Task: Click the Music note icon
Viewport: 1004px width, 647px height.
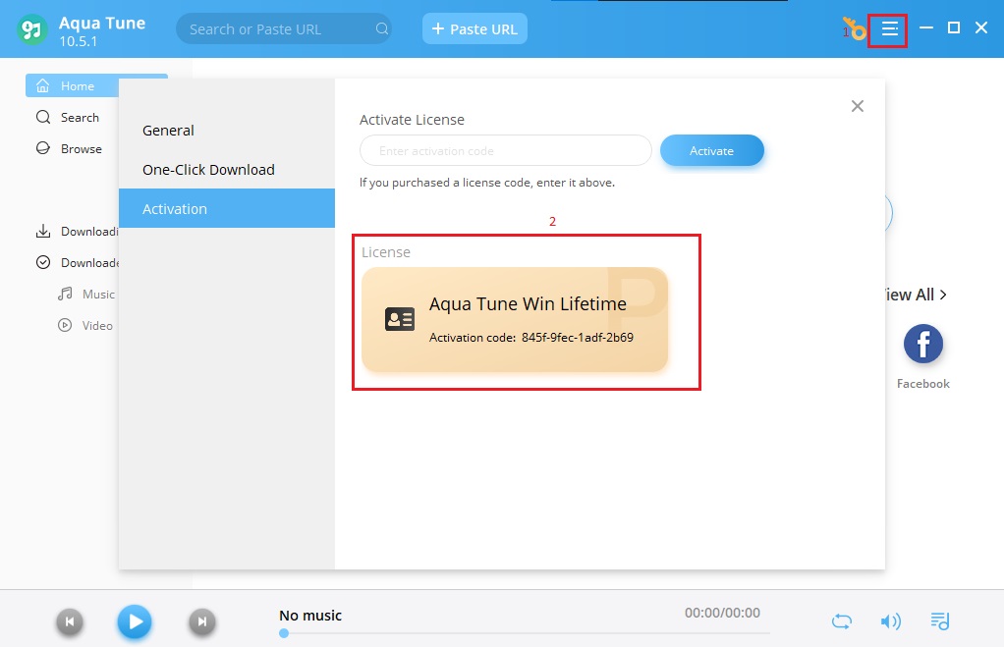Action: pyautogui.click(x=65, y=294)
